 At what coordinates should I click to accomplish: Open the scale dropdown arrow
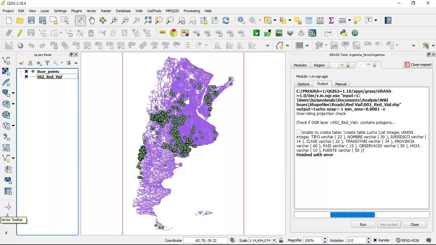[x=274, y=240]
